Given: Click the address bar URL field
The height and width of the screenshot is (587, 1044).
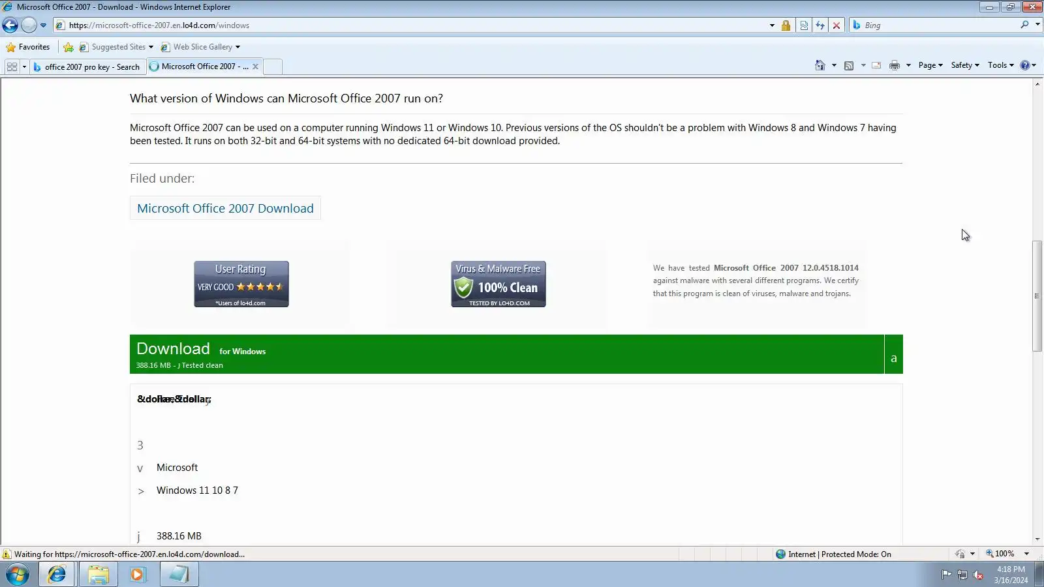Looking at the screenshot, I should pyautogui.click(x=411, y=25).
